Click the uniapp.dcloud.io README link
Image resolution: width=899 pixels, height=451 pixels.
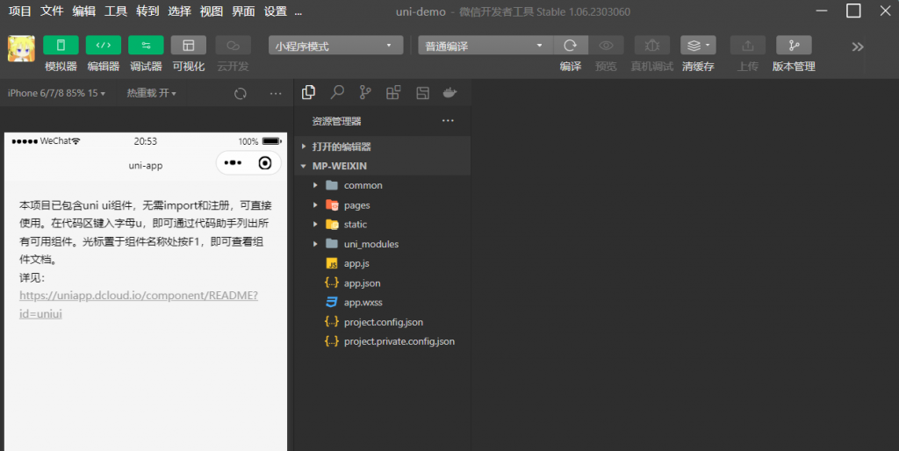click(138, 304)
